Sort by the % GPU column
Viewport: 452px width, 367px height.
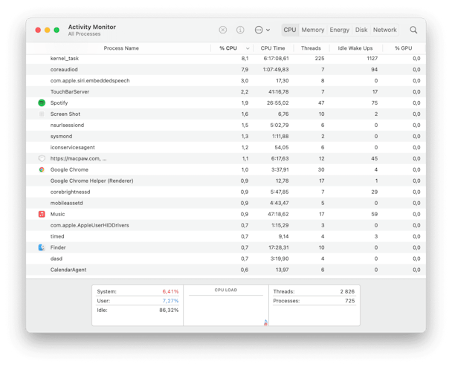403,48
